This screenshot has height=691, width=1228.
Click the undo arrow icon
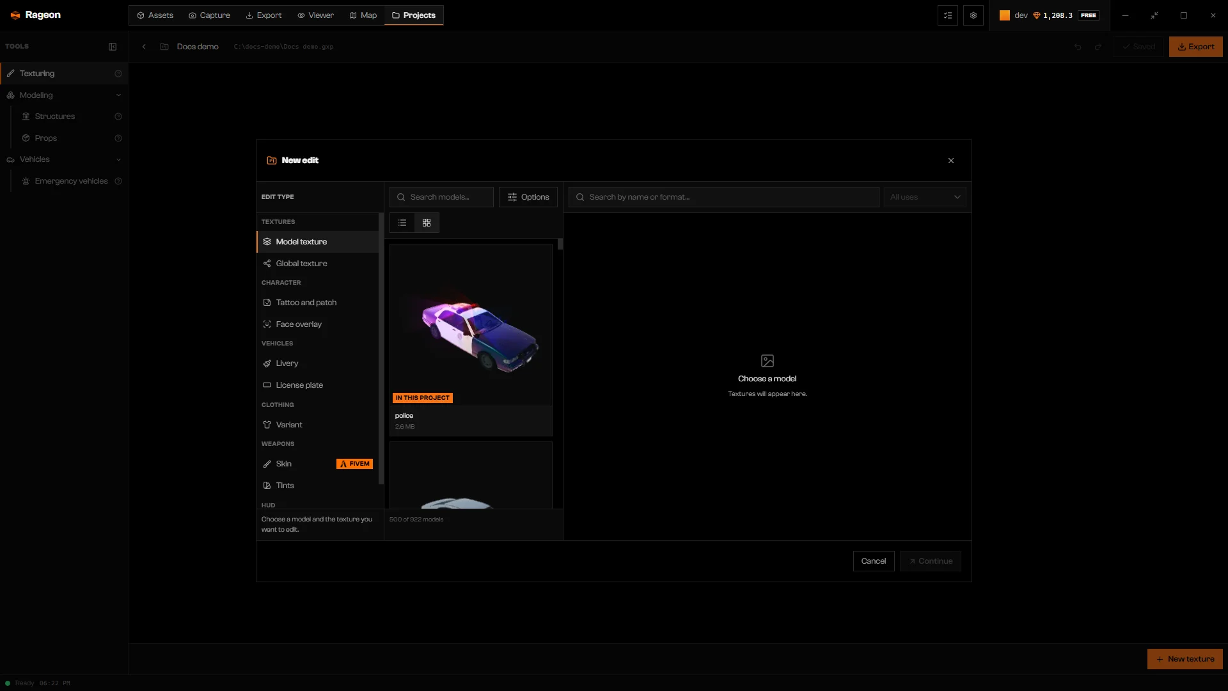[1078, 47]
